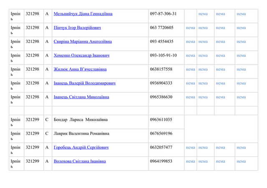The width and height of the screenshot is (267, 188).
Task: Open the Мельнийчук Діана Геннадіївна link
Action: (83, 14)
